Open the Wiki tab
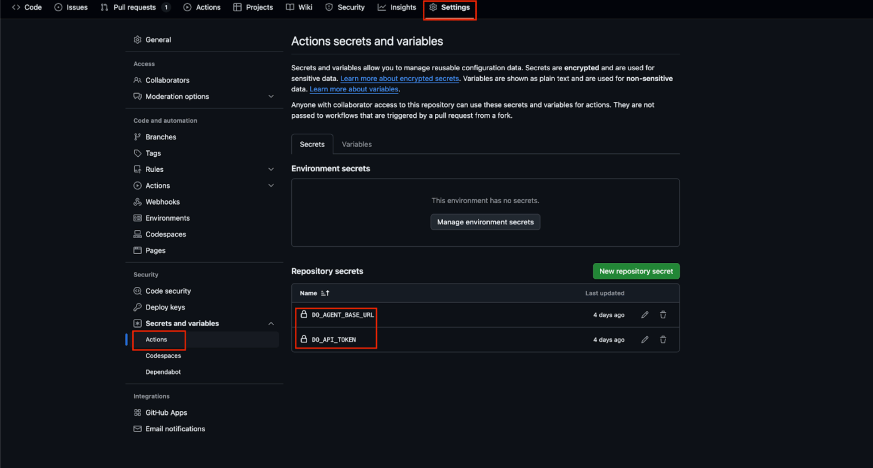 [299, 7]
